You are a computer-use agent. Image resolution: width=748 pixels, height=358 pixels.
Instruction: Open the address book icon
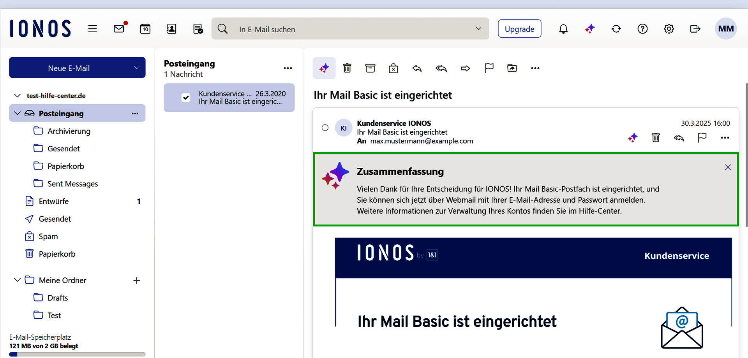(x=171, y=29)
